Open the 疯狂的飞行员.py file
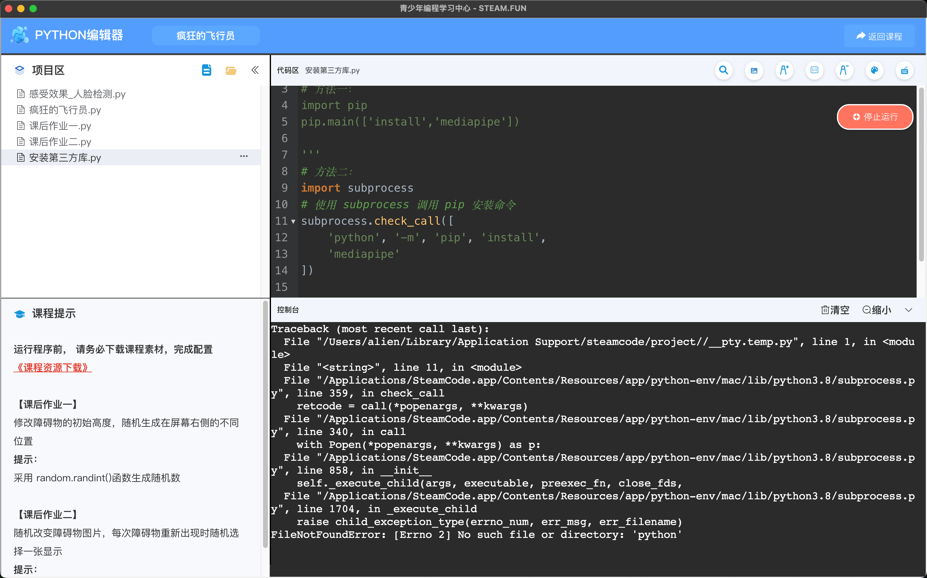This screenshot has width=927, height=578. [65, 110]
